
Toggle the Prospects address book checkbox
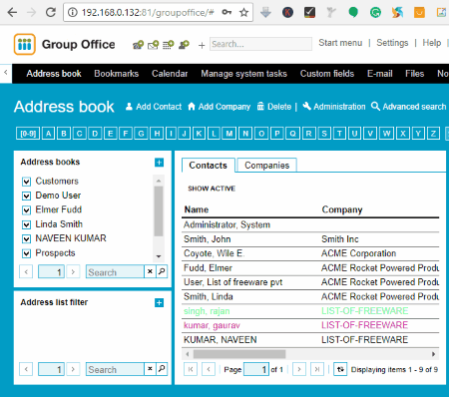point(26,253)
